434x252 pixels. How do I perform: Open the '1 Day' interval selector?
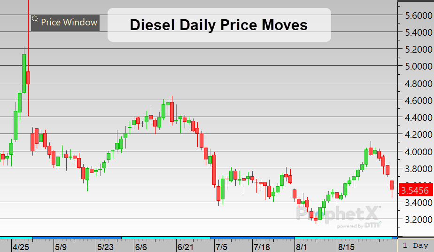[415, 245]
